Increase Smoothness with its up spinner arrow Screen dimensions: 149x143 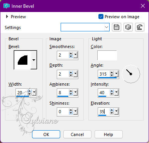71,53
